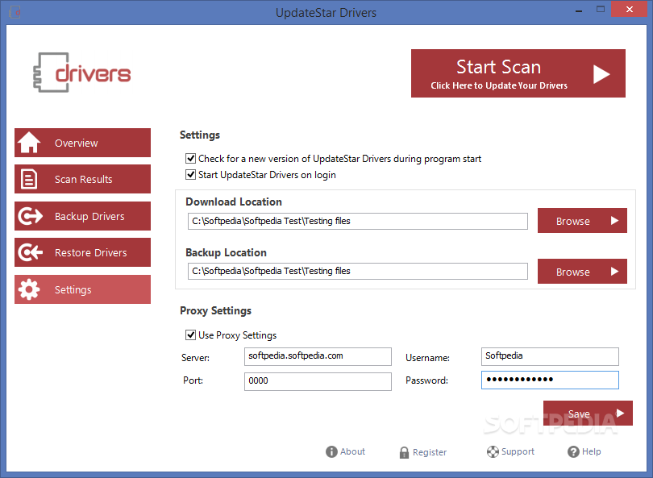Screen dimensions: 653x478
Task: Click arrow on Backup Location Browse button
Action: tap(614, 271)
